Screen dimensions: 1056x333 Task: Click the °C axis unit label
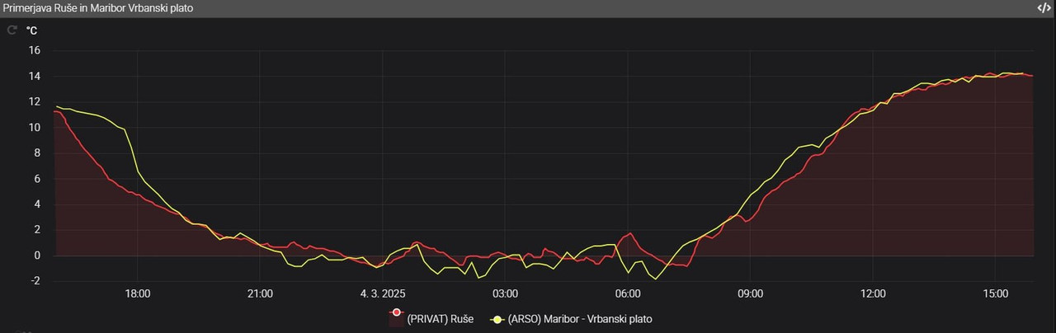pyautogui.click(x=31, y=30)
